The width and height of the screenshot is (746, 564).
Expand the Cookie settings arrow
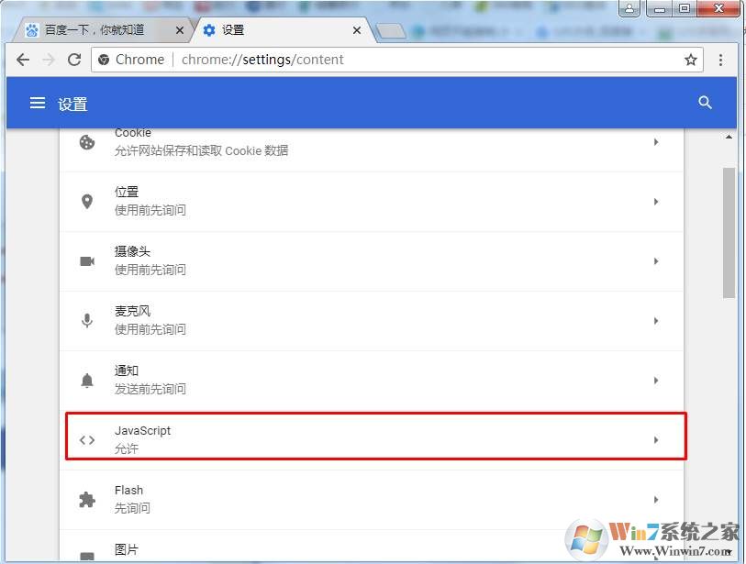[x=655, y=142]
